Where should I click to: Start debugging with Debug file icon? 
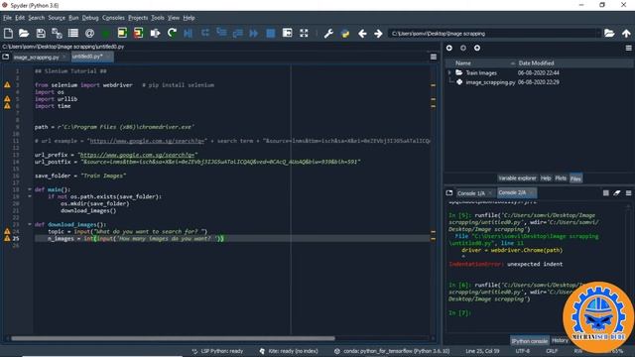click(188, 33)
